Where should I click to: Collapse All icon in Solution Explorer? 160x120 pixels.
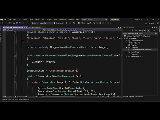tap(142, 30)
